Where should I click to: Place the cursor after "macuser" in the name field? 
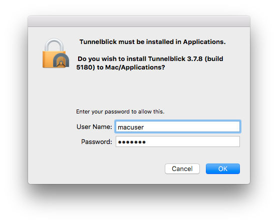pos(144,127)
